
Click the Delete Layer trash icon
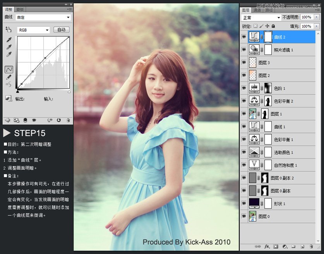311,247
